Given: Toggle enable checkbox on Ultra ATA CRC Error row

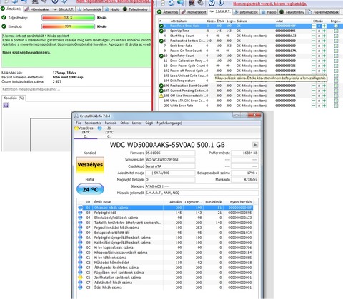Looking at the screenshot, I should coord(336,101).
